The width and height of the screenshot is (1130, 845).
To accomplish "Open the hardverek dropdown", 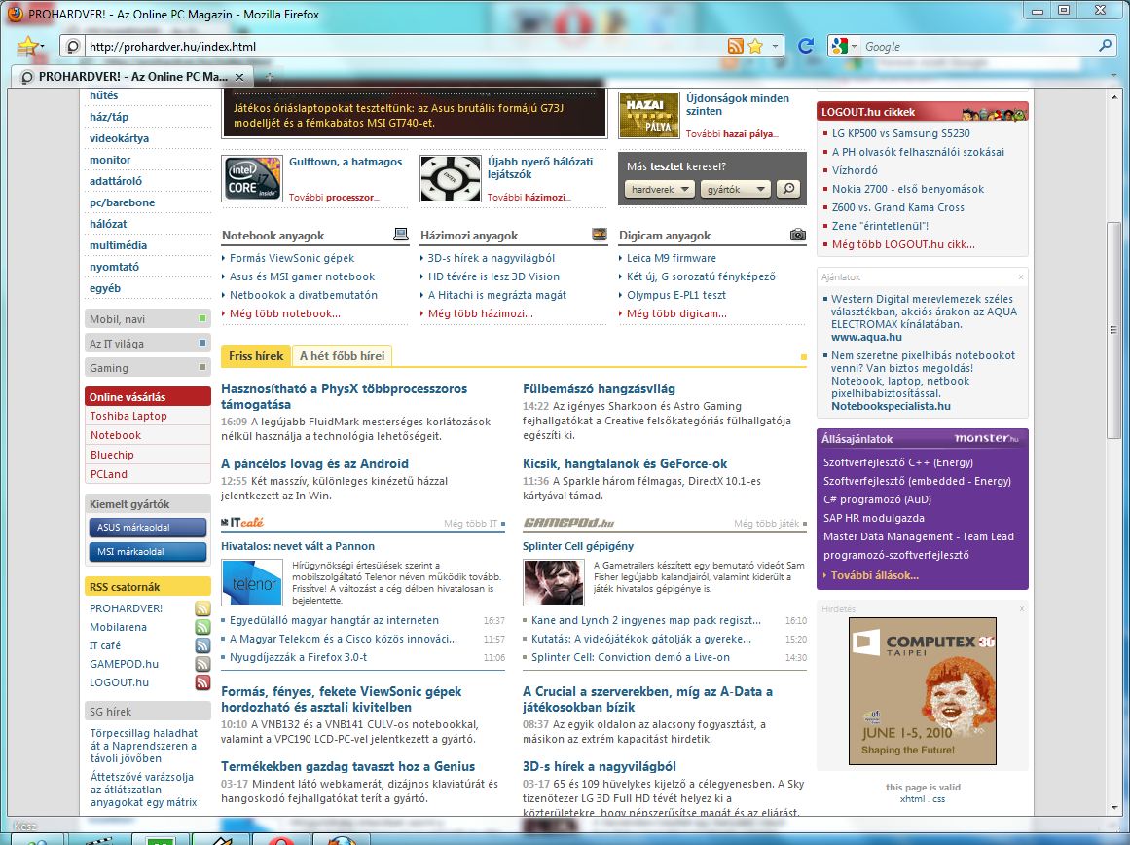I will pos(660,189).
